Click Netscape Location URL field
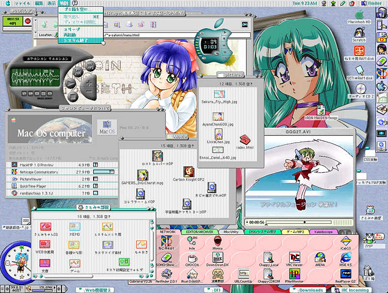This screenshot has width=388, height=293. pyautogui.click(x=178, y=35)
